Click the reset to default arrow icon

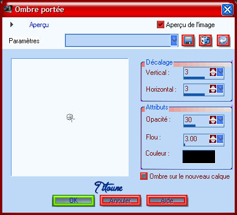(223, 40)
